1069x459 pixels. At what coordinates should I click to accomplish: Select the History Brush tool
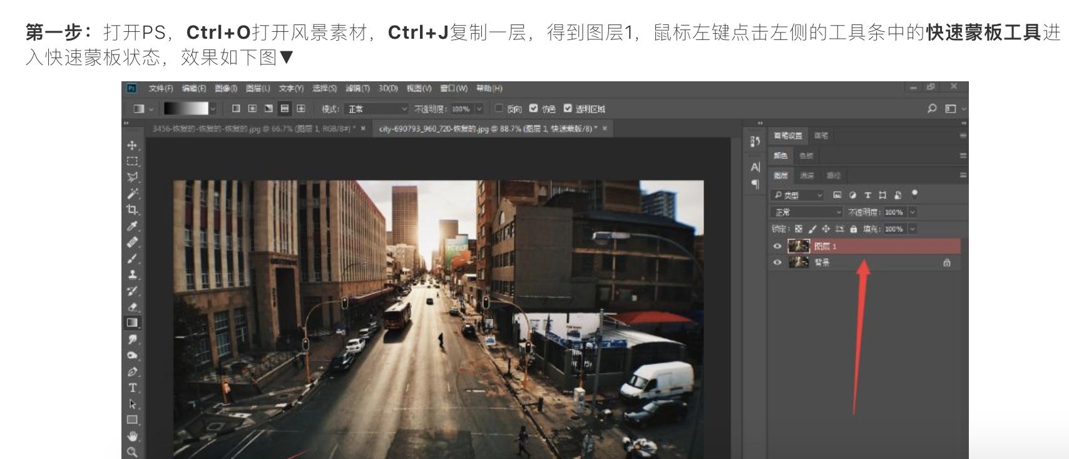[x=132, y=291]
